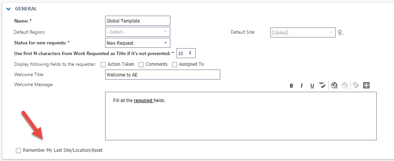Apply italic formatting to message text

point(302,86)
